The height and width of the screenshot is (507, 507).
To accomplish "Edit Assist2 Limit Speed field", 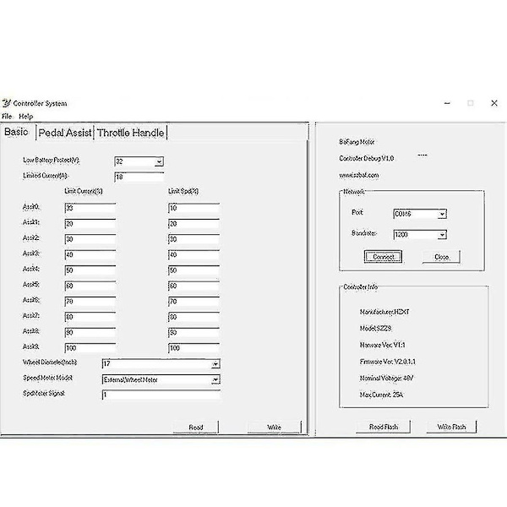I will pos(194,239).
